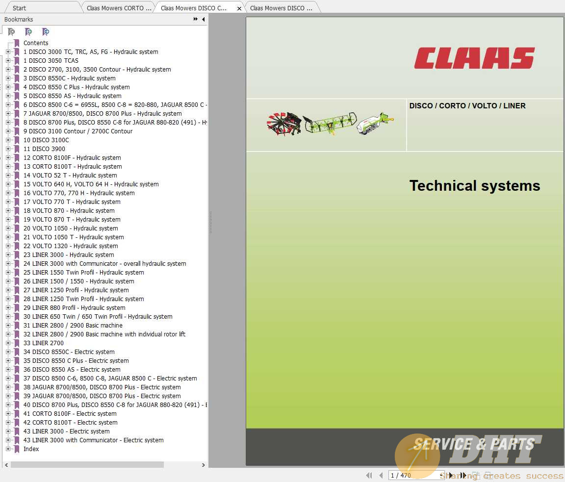The height and width of the screenshot is (482, 565).
Task: Expand the 34 DISCO 8550C - Electric system bookmark
Action: (x=8, y=352)
